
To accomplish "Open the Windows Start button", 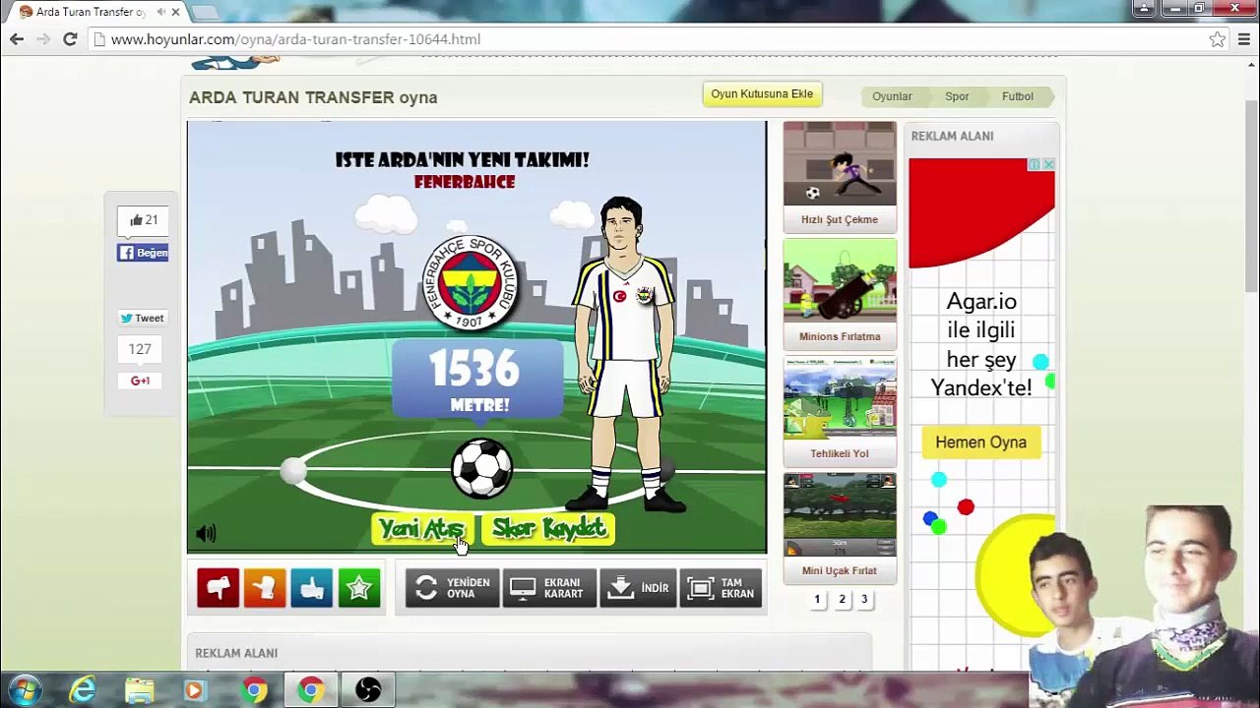I will tap(25, 690).
